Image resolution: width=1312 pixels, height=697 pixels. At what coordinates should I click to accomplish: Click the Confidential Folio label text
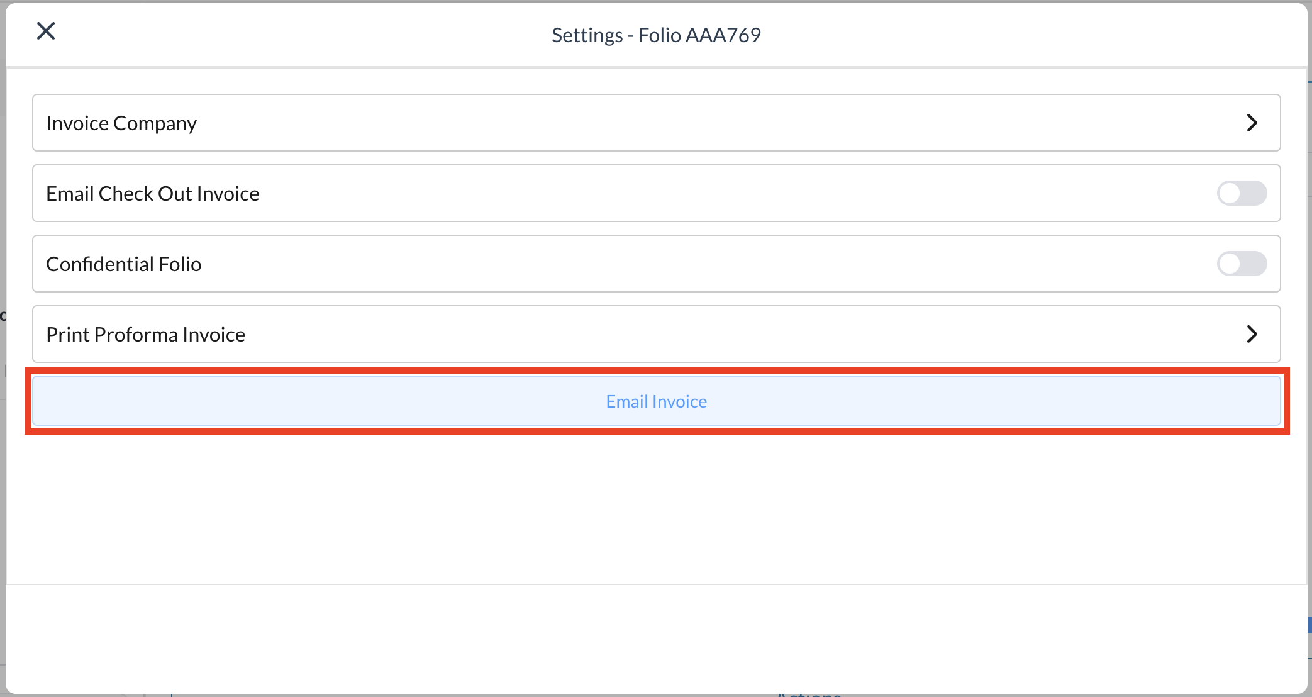[x=124, y=264]
